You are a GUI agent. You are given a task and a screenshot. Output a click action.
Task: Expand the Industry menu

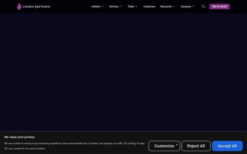[x=97, y=7]
